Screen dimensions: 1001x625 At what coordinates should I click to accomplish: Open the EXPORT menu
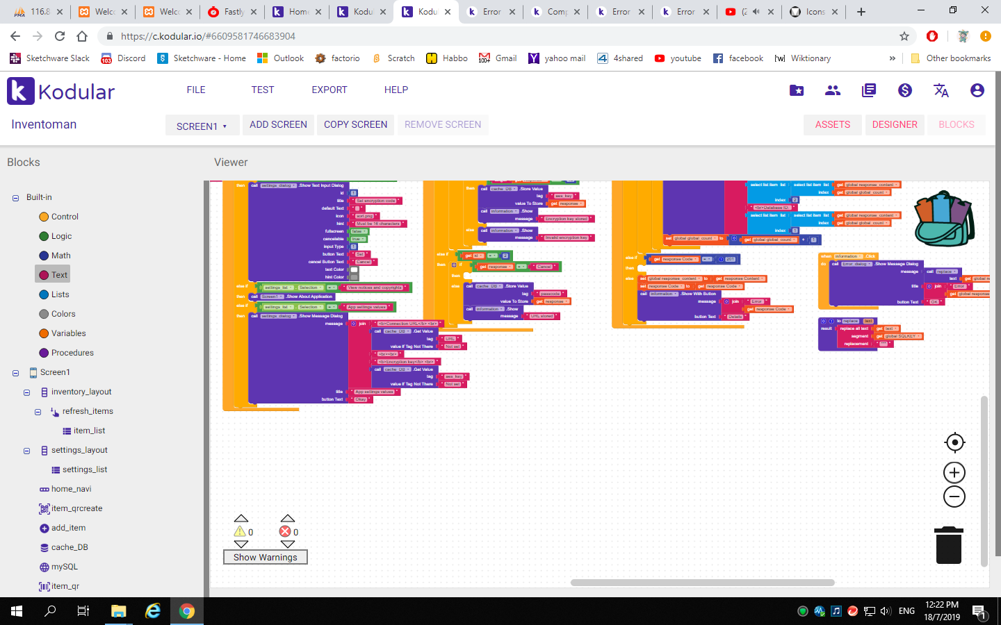(329, 90)
